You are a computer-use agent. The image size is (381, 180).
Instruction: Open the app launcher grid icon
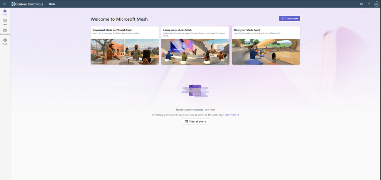click(5, 4)
